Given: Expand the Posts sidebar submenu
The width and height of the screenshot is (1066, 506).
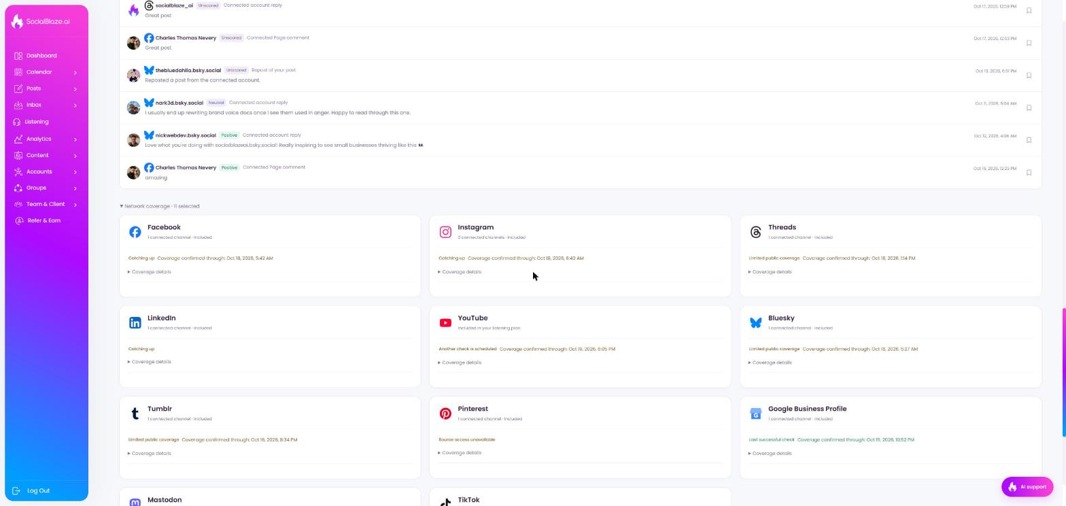Looking at the screenshot, I should (75, 89).
